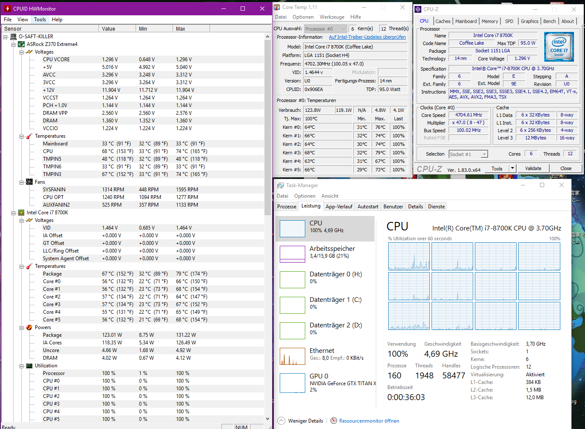Select the CPU graph thumbnail in Task-Manager sidebar
Image resolution: width=585 pixels, height=429 pixels.
(292, 229)
